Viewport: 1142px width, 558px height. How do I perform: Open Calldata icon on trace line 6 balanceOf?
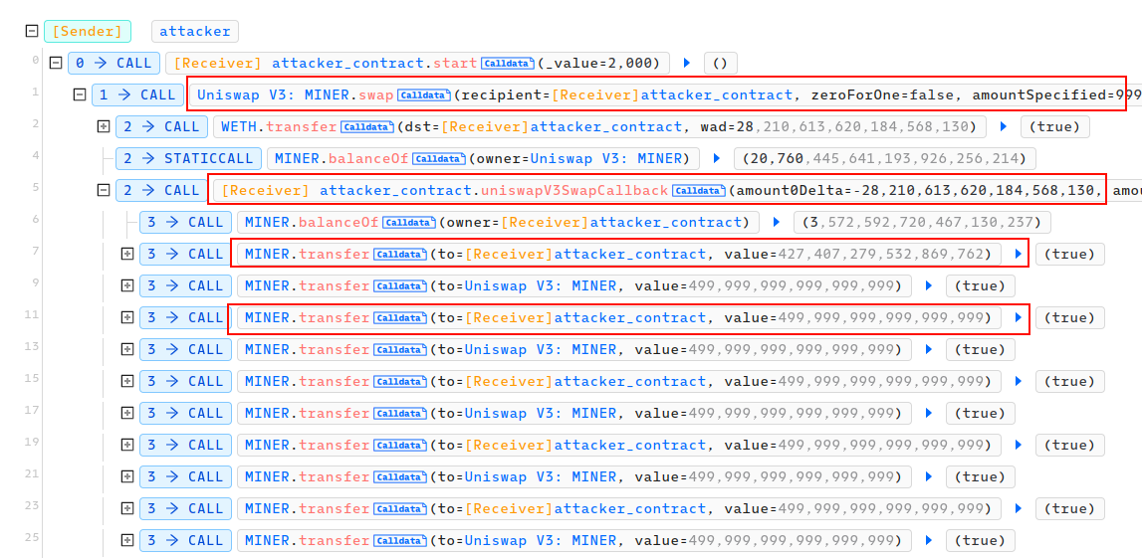pos(408,223)
